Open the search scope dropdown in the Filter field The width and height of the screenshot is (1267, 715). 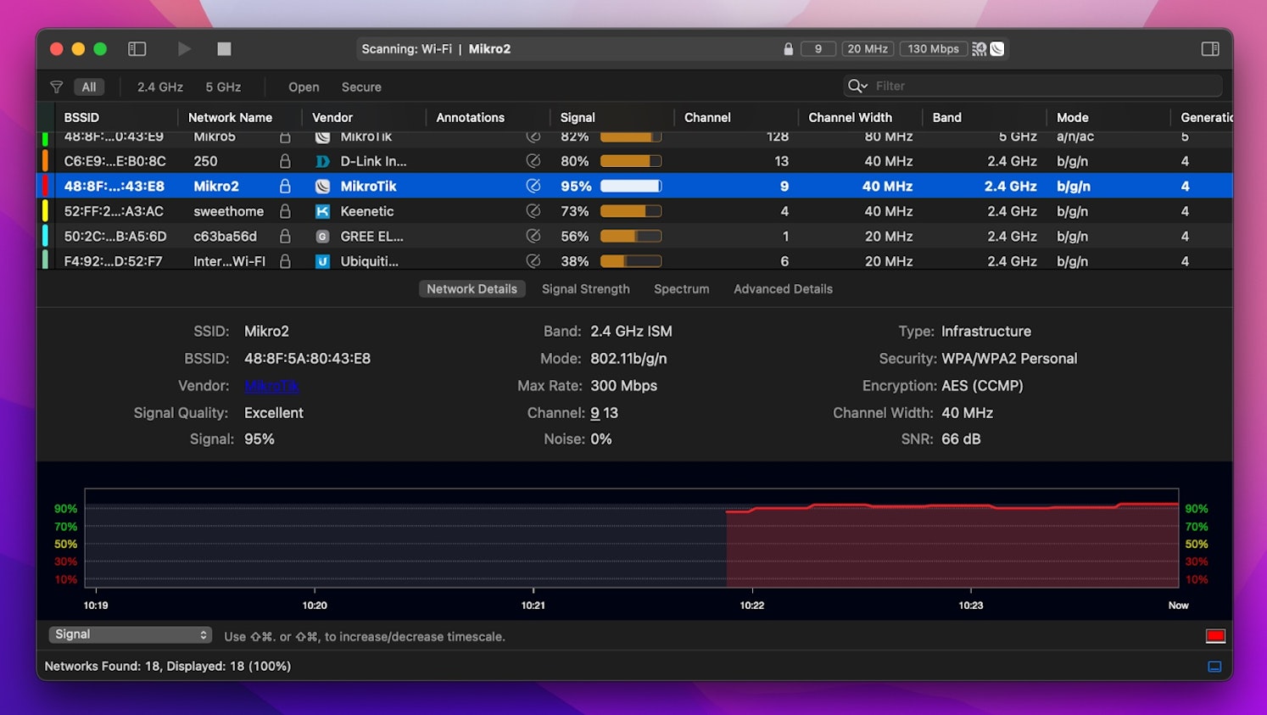[x=857, y=86]
